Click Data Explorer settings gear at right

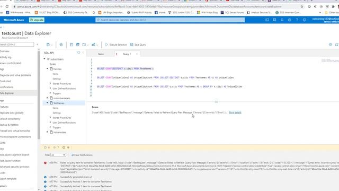tap(331, 45)
